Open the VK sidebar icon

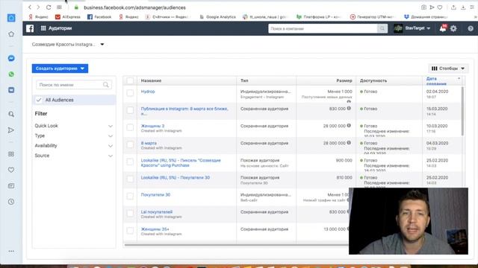click(11, 90)
